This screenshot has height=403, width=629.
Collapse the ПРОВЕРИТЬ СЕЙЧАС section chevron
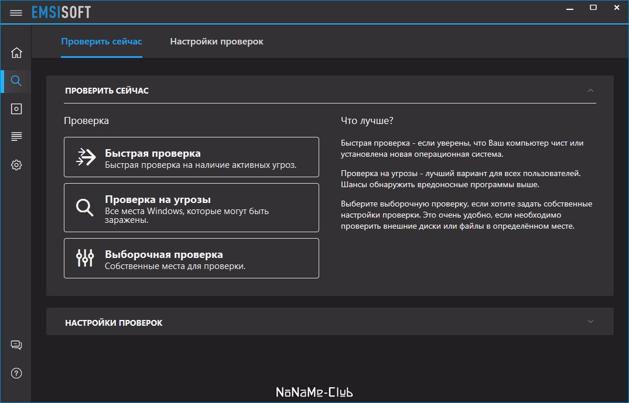pos(590,91)
